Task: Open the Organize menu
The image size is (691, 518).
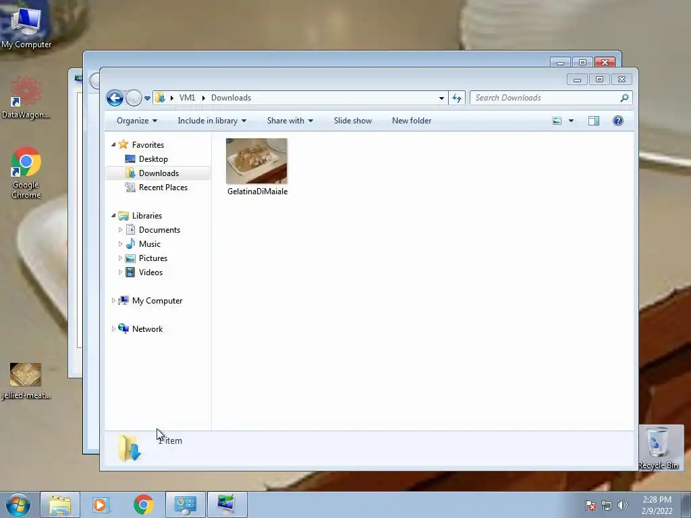Action: tap(136, 121)
